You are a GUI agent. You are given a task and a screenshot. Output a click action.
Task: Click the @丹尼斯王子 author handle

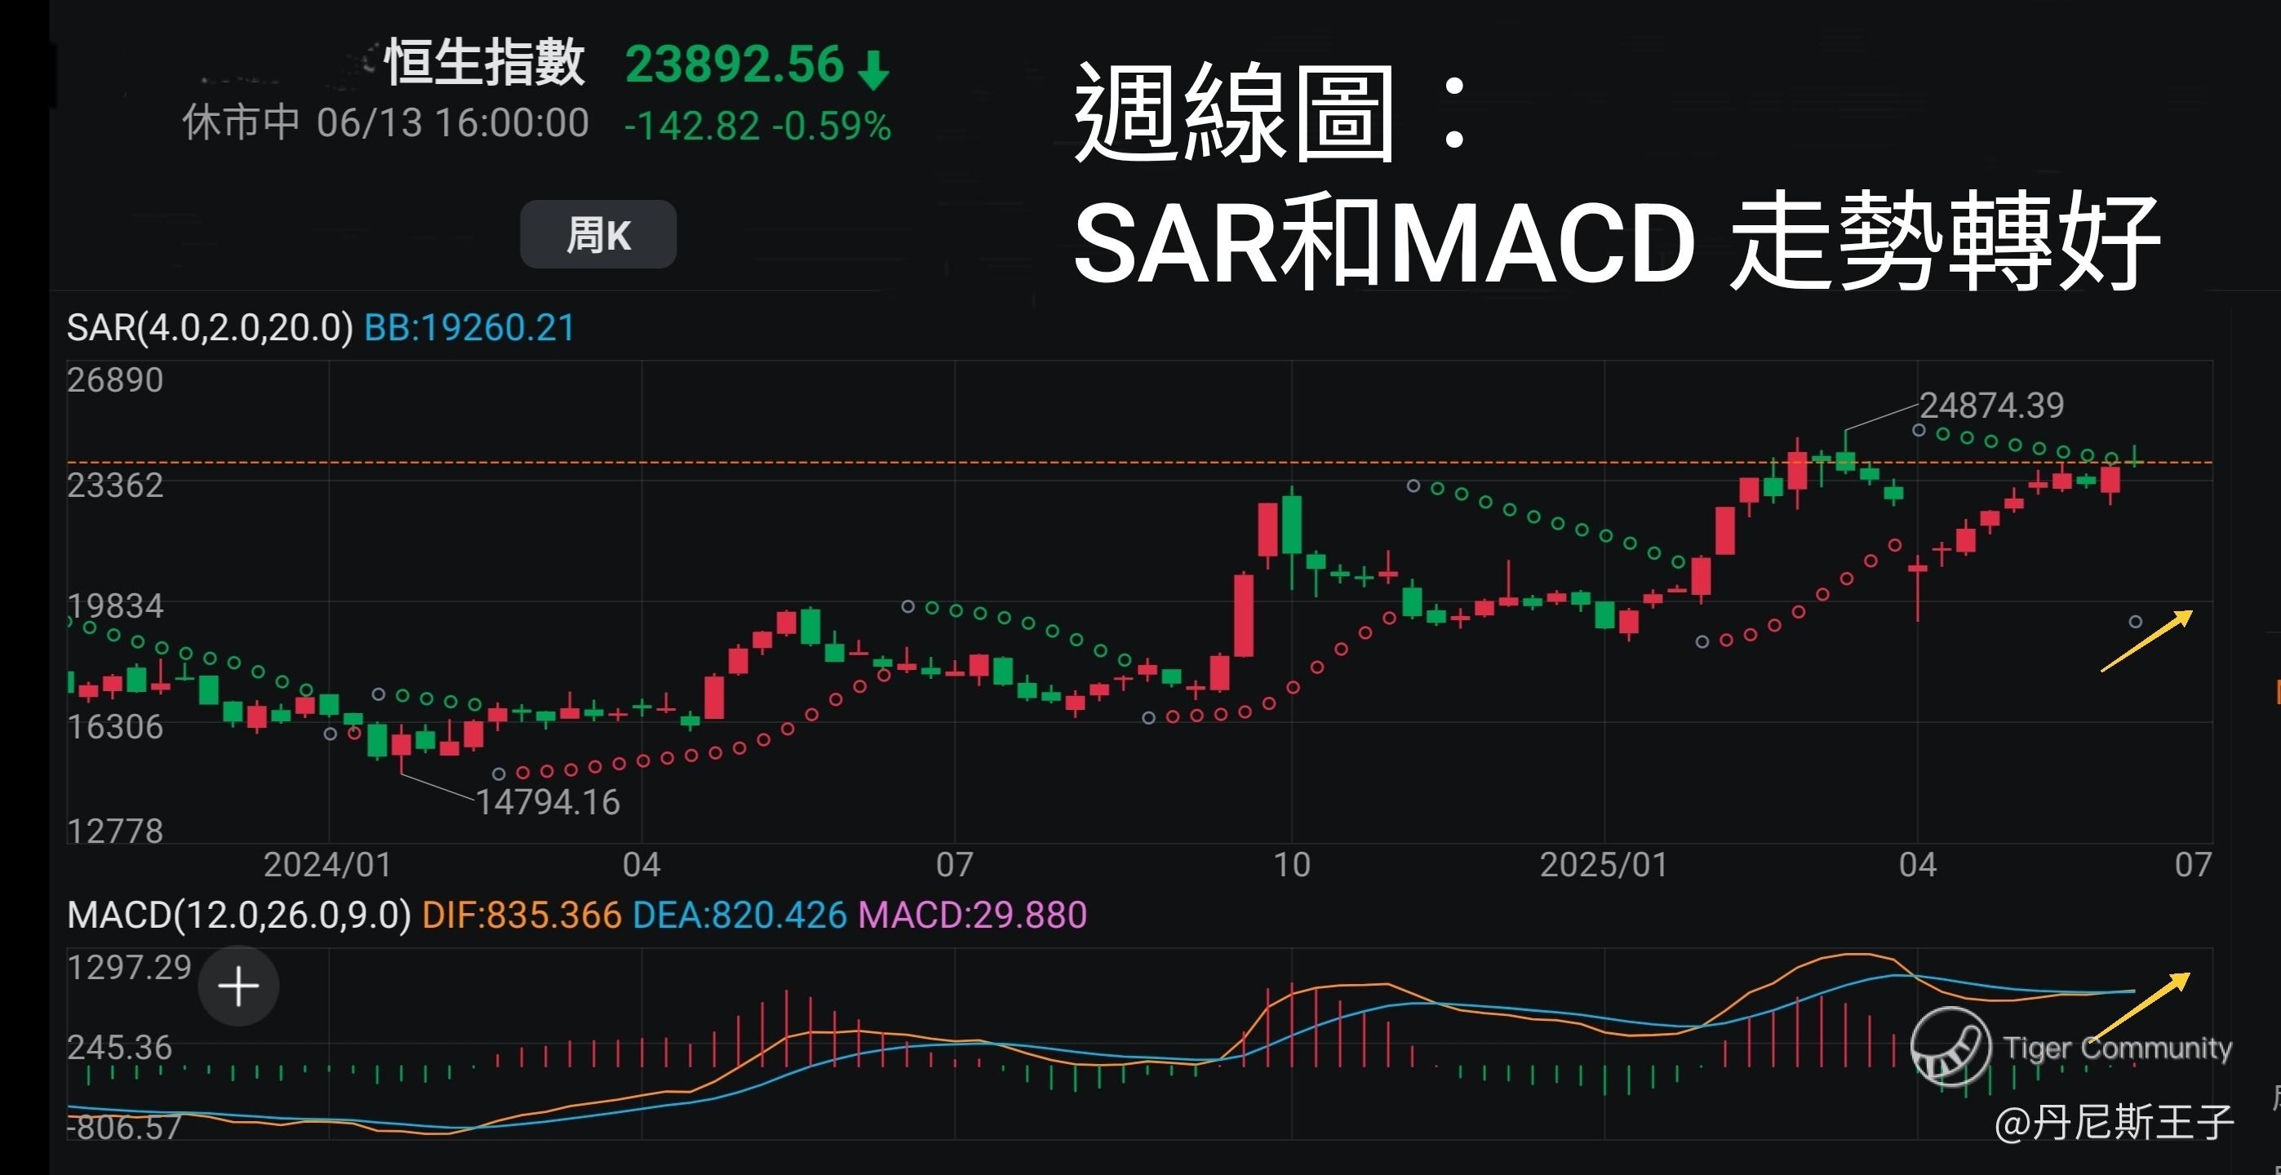(x=2114, y=1122)
